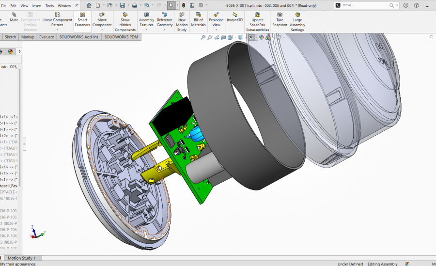Viewport: 436px width, 266px height.
Task: Undo the last action with the Undo arrow
Action: pos(146,5)
